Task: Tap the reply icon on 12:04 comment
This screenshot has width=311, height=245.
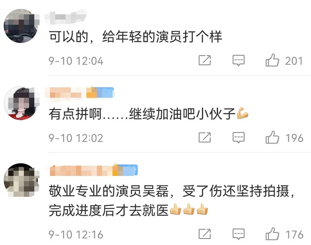Action: point(238,60)
